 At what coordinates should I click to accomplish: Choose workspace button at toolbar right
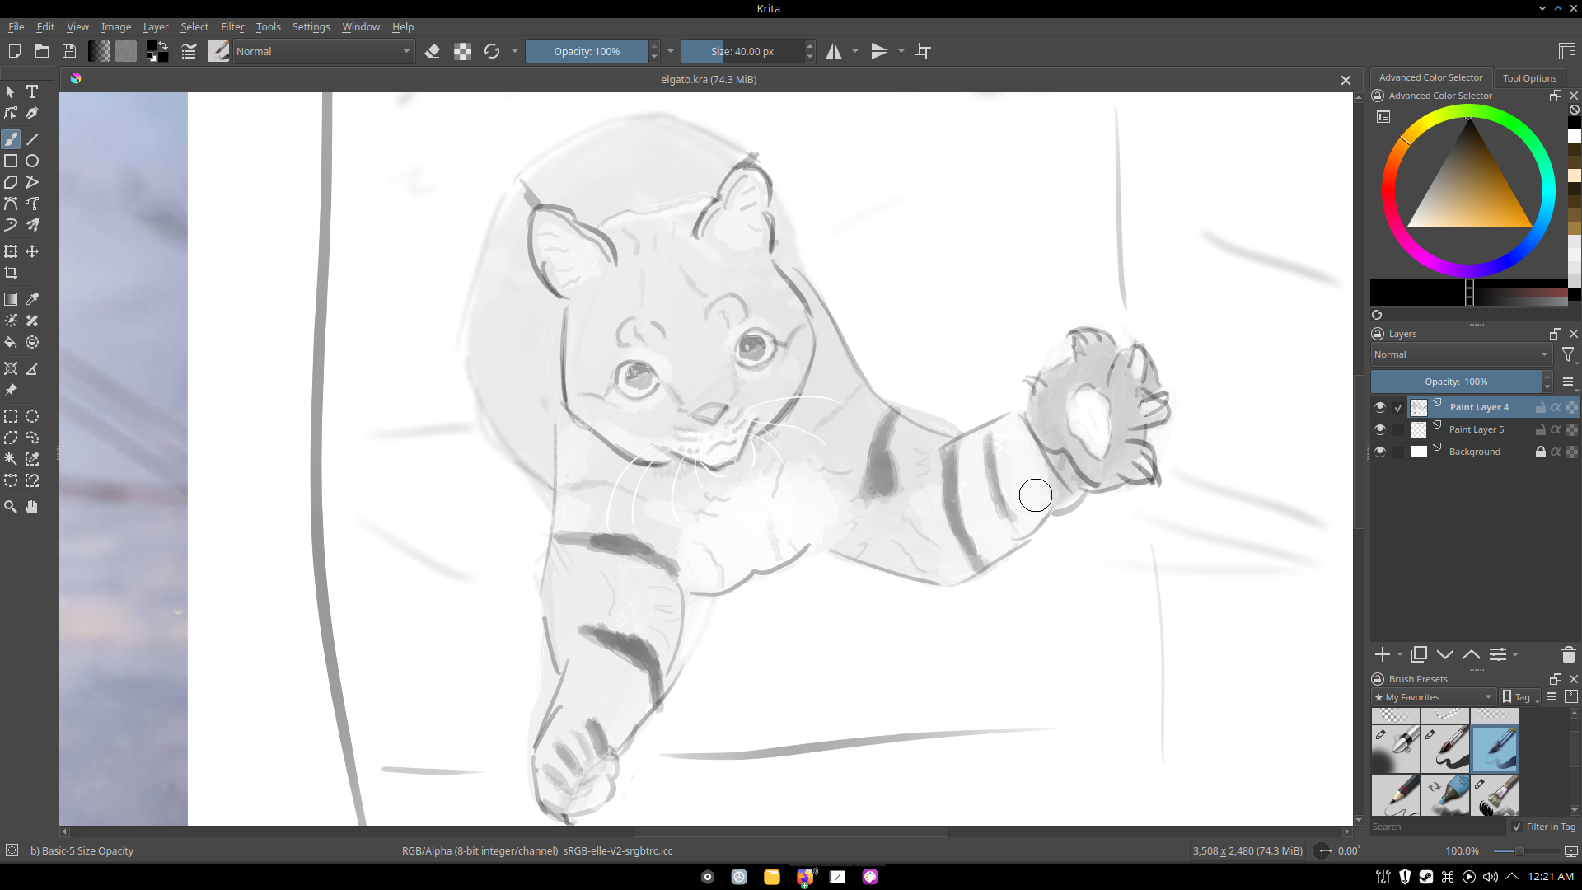[x=1566, y=51]
